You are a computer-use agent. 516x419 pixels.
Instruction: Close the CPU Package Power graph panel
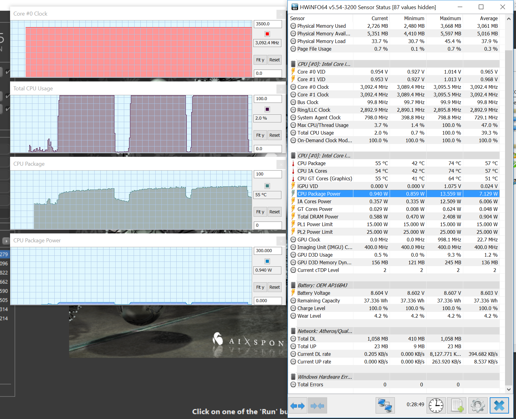pos(281,241)
